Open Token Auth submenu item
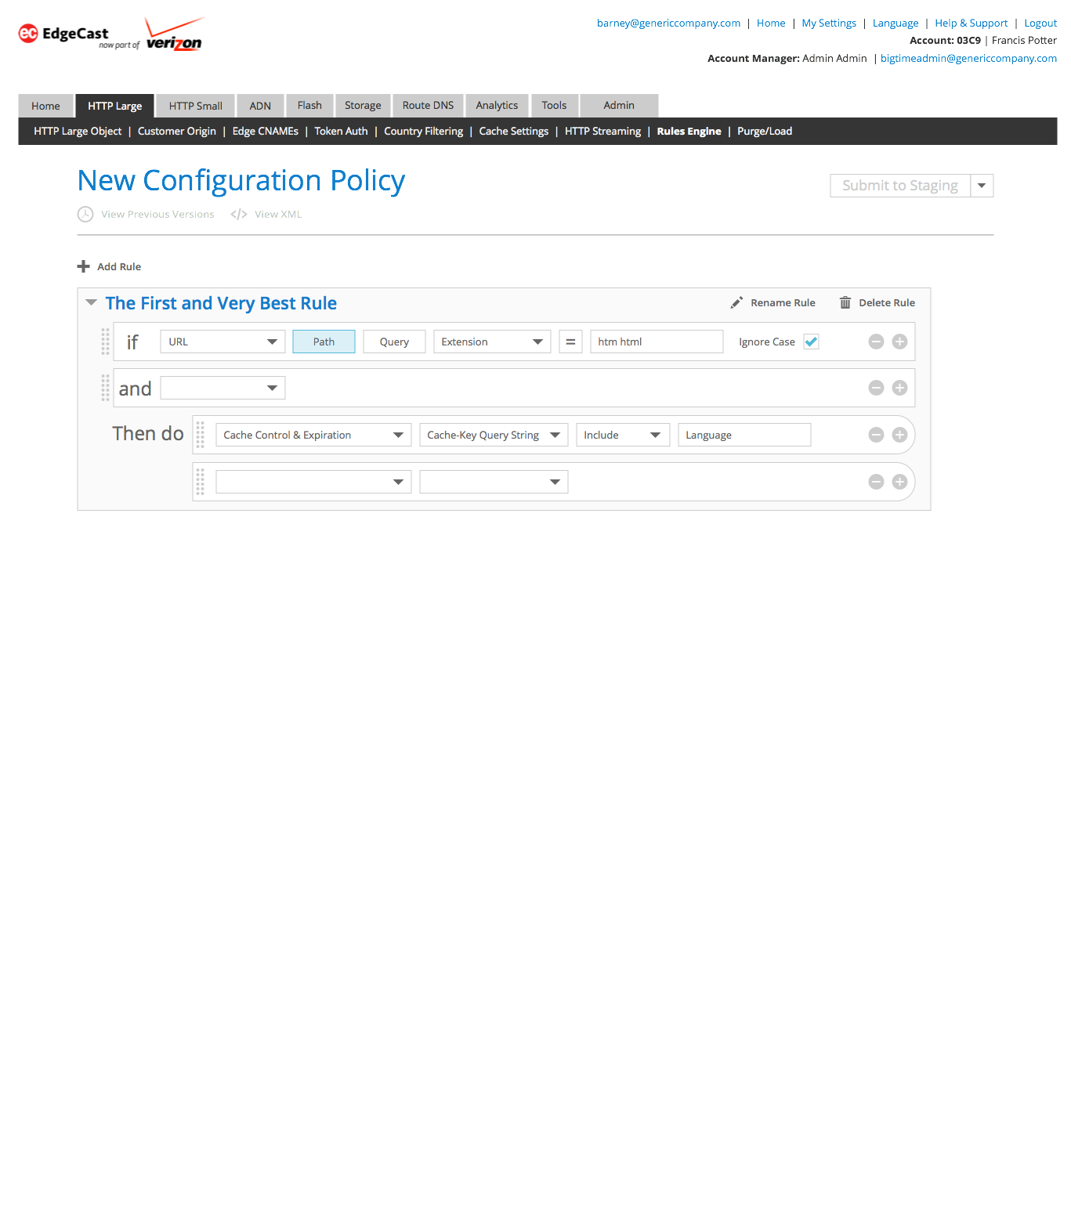The image size is (1071, 1222). (x=341, y=131)
